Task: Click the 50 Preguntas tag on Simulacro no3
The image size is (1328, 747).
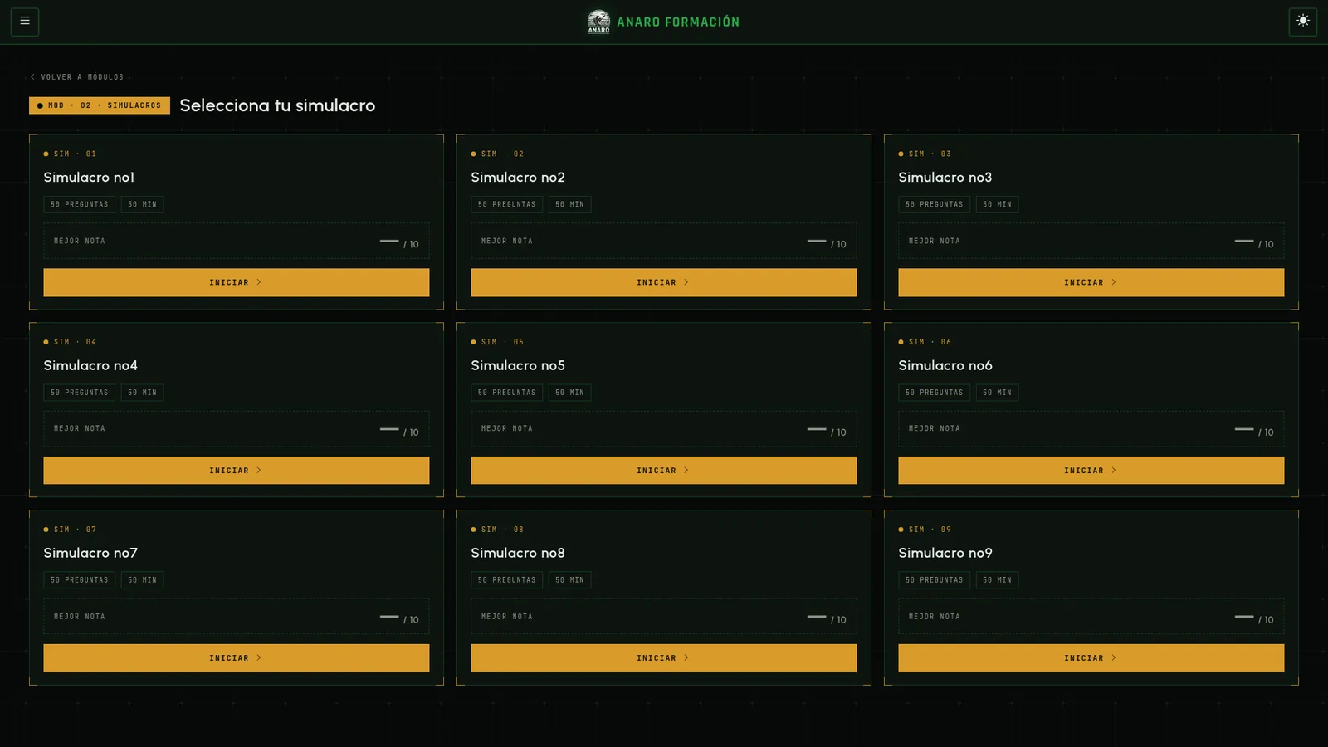Action: (x=934, y=204)
